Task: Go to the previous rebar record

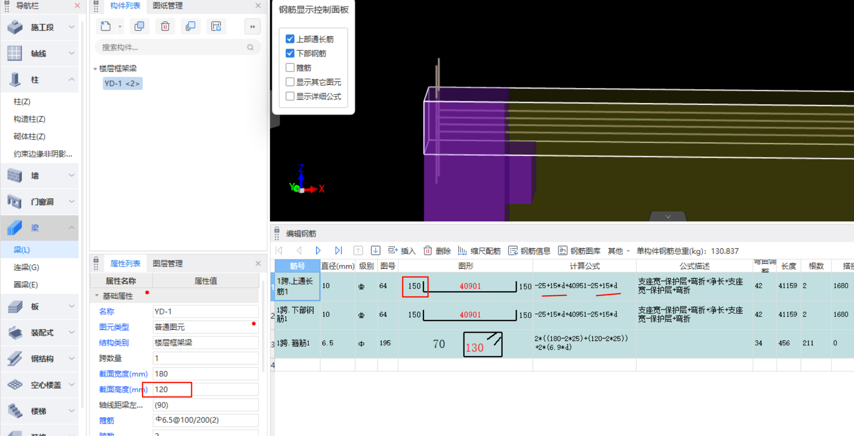Action: 299,250
